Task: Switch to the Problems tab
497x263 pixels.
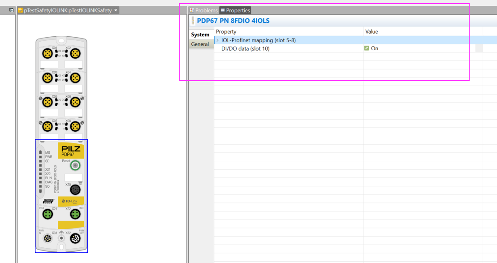Action: pos(203,10)
